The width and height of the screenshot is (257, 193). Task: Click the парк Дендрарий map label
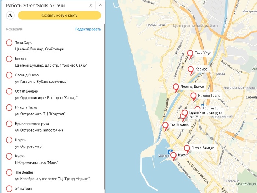click(246, 184)
